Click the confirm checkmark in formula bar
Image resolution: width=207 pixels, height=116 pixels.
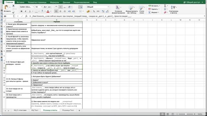coord(22,16)
